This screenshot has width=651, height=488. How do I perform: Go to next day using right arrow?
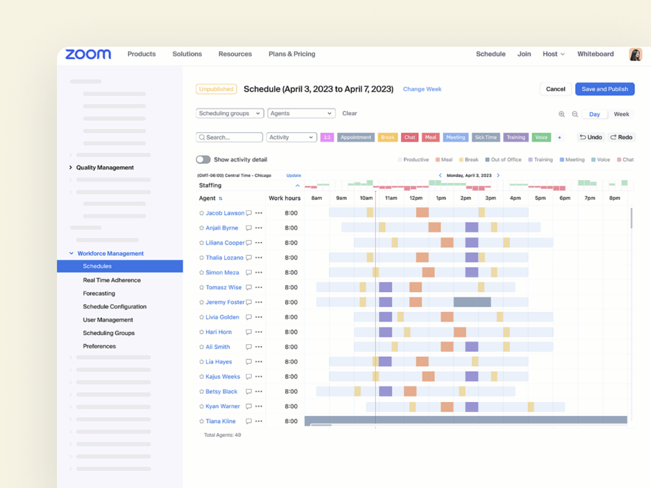click(x=498, y=175)
